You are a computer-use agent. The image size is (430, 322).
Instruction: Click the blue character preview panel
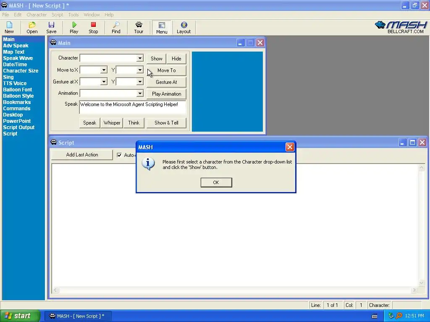[227, 91]
